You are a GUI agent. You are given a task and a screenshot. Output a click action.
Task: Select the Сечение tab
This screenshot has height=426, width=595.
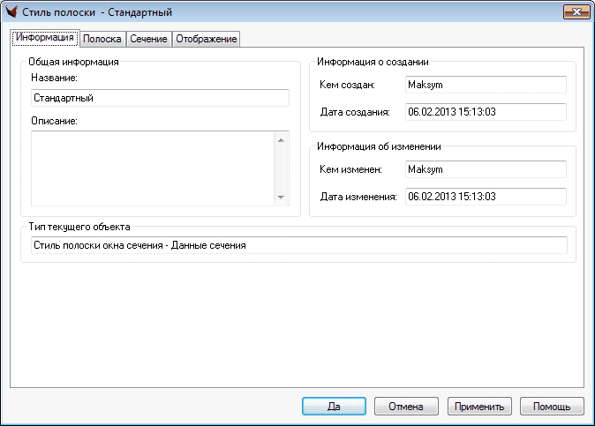point(149,40)
